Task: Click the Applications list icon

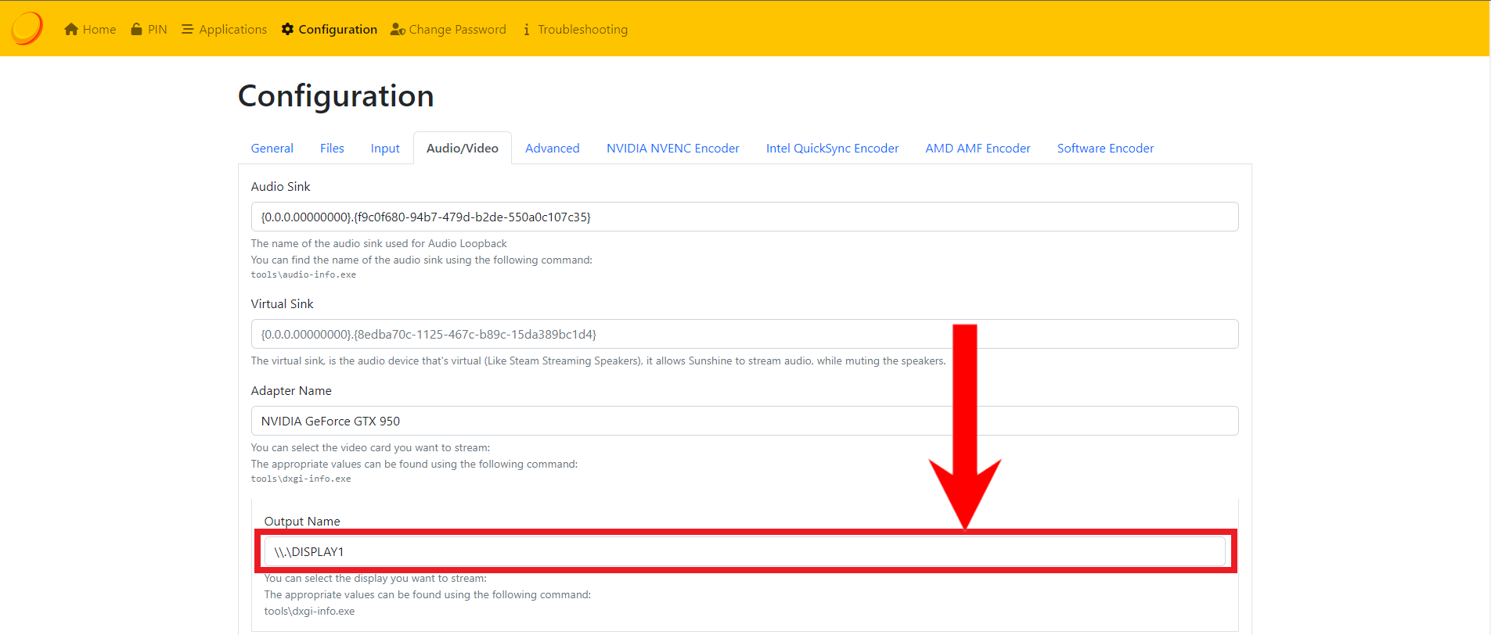Action: [188, 30]
